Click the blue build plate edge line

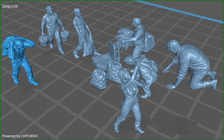(x=179, y=11)
